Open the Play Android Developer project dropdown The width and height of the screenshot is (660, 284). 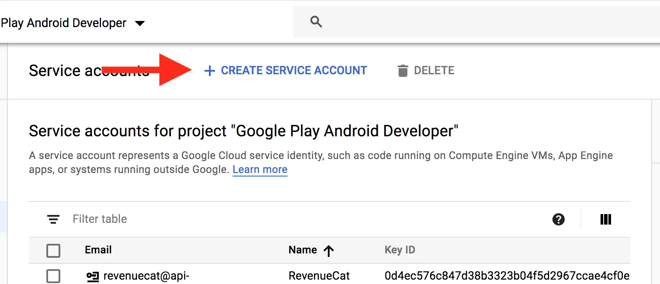(x=139, y=23)
